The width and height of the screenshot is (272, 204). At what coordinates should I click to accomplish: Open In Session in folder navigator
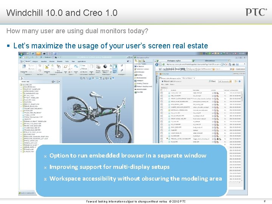139,66
